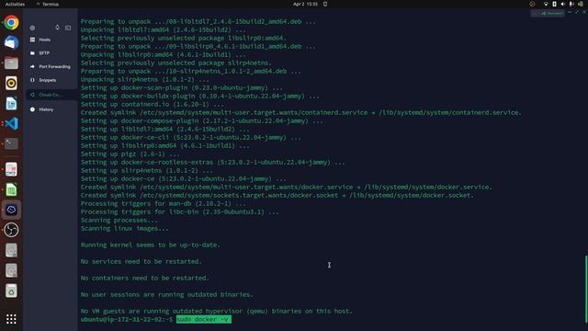
Task: Open Termius settings gear in sidebar
Action: tap(33, 28)
